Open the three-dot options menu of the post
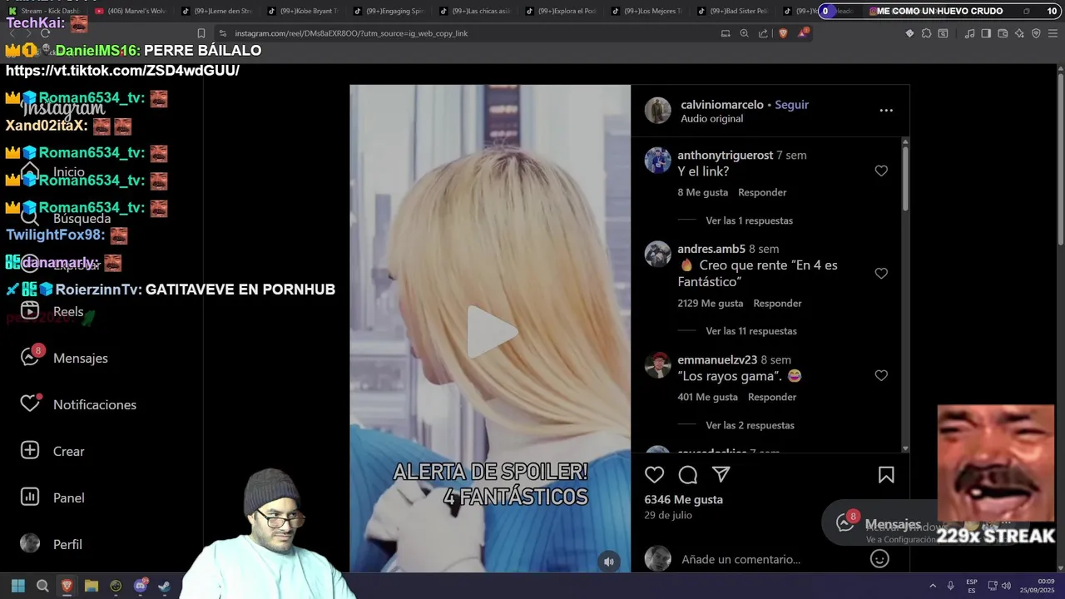The image size is (1065, 599). [x=886, y=110]
